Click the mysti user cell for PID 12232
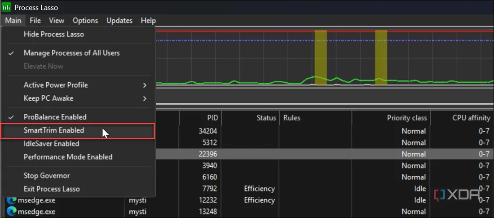The height and width of the screenshot is (218, 494). [138, 200]
